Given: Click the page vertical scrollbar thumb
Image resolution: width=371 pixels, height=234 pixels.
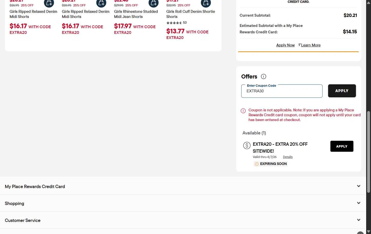Looking at the screenshot, I should click(x=368, y=152).
